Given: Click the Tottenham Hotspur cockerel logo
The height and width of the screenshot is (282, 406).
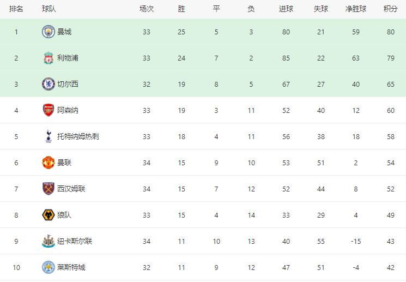Looking at the screenshot, I should (x=49, y=136).
